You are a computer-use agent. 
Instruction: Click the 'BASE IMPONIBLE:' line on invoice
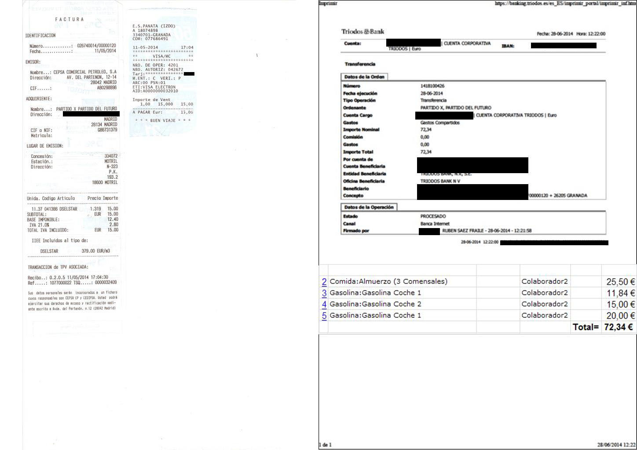point(73,219)
